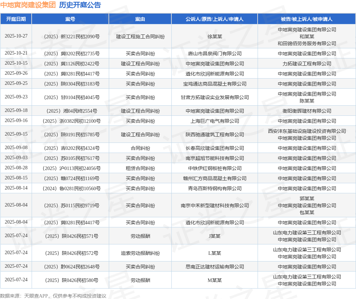
Task: Click defendant 和田锦佰劳务服务有限公司
Action: click(307, 43)
